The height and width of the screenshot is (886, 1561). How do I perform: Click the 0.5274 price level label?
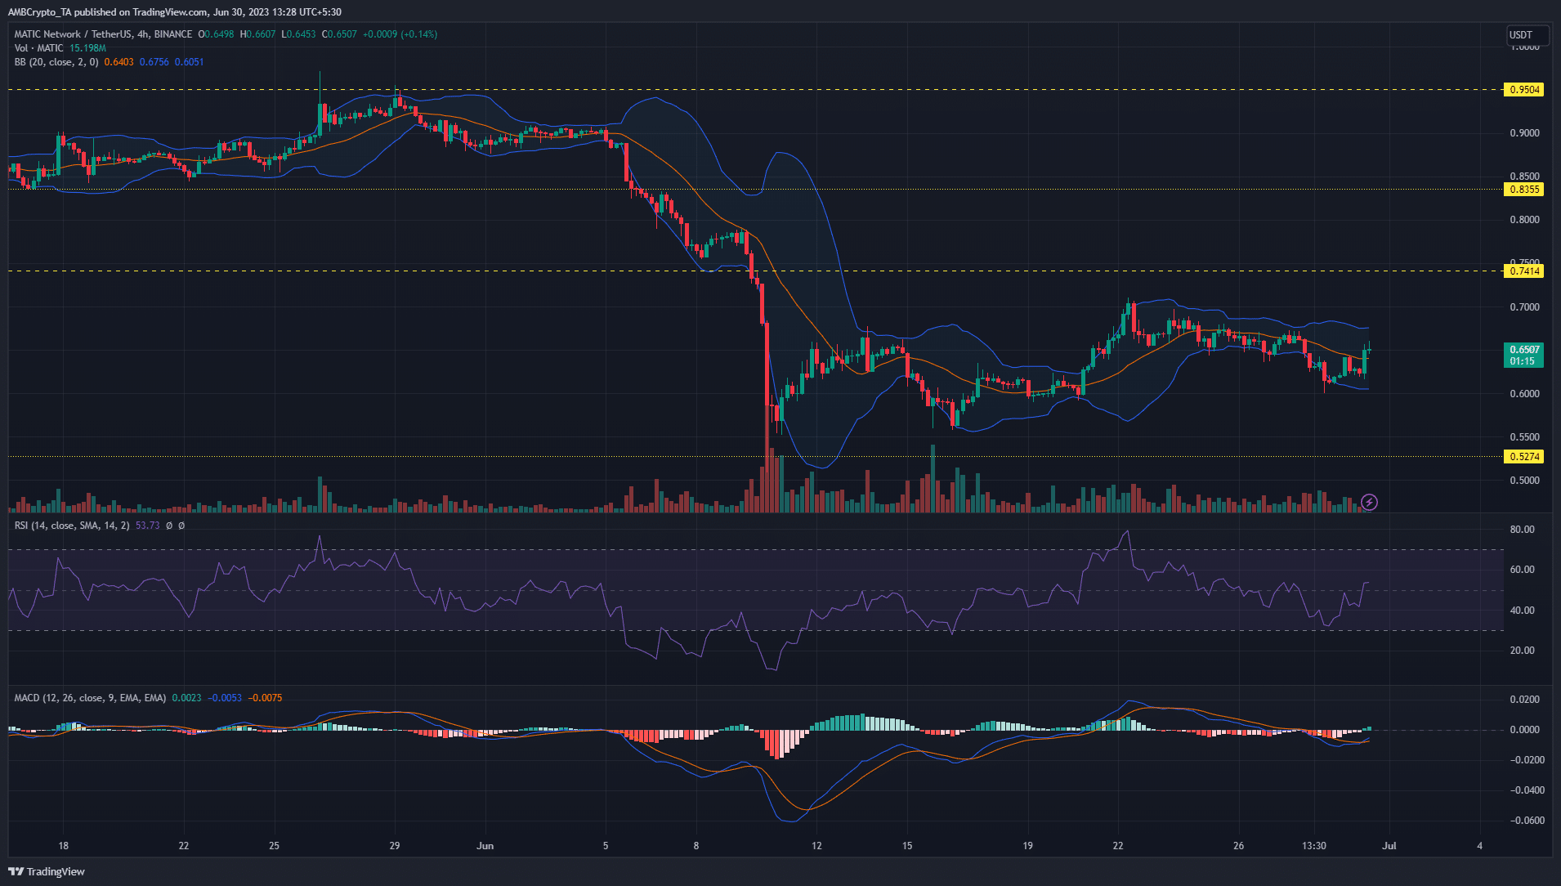pyautogui.click(x=1524, y=457)
